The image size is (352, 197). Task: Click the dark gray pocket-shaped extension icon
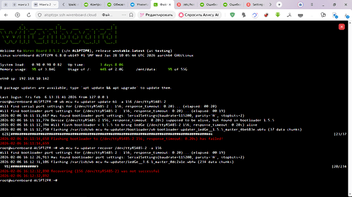coord(300,15)
